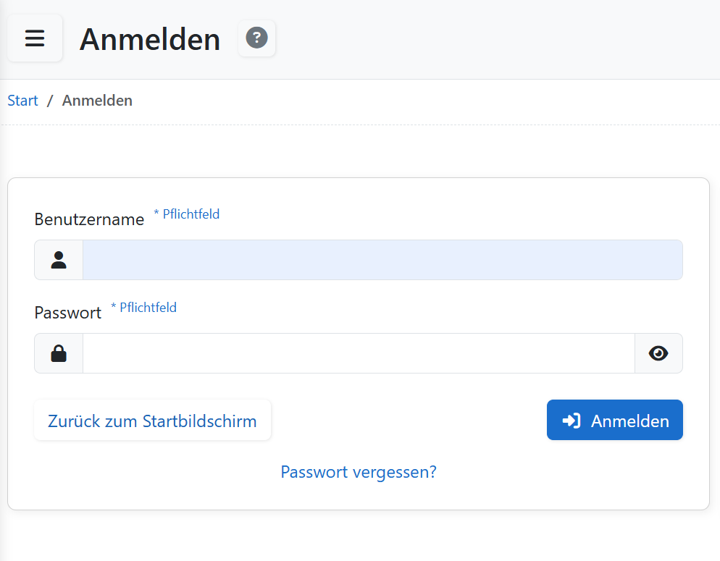720x561 pixels.
Task: Click the help question mark icon
Action: tap(257, 38)
